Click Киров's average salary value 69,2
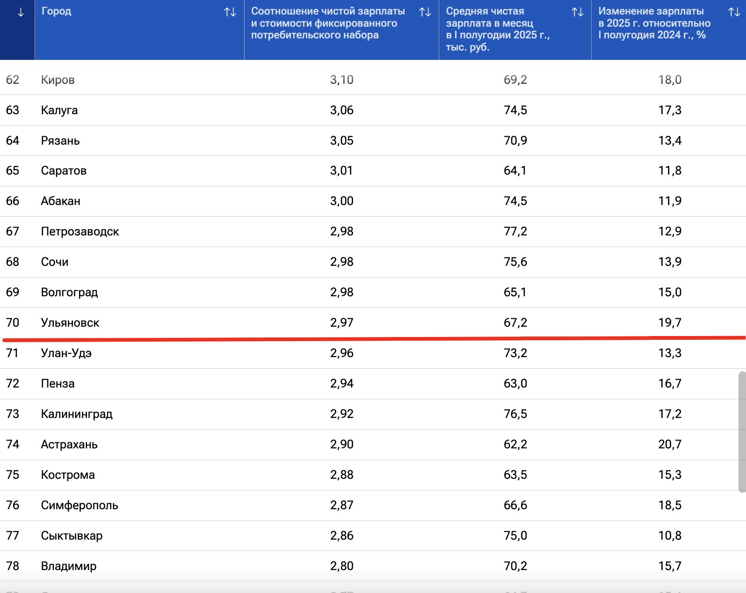746x593 pixels. [x=515, y=80]
